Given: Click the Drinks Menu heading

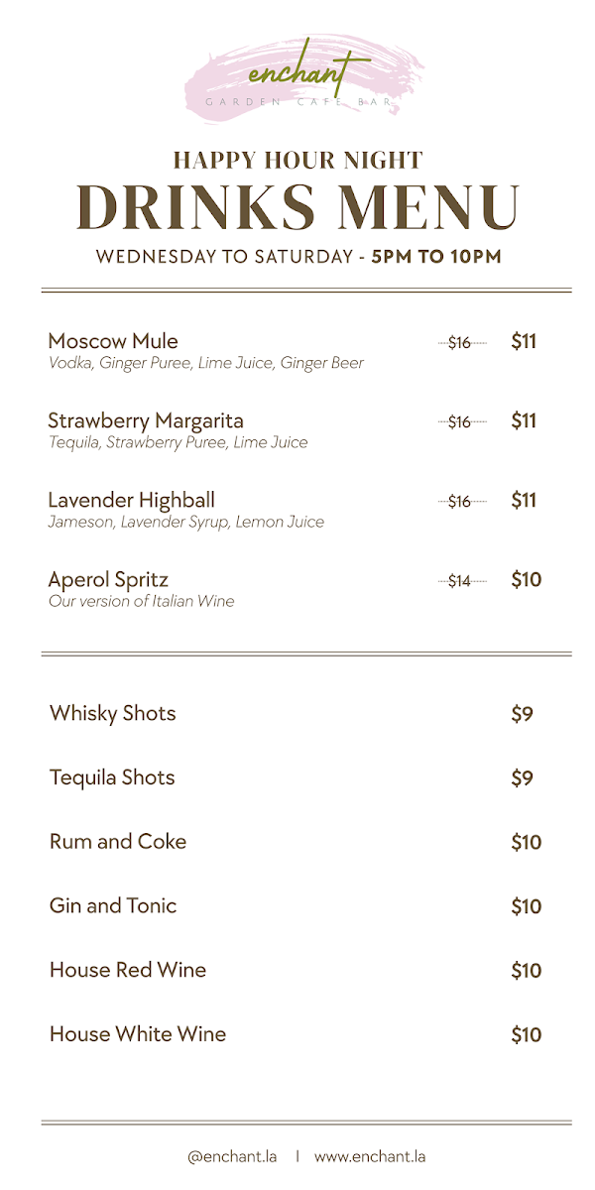Looking at the screenshot, I should (297, 207).
